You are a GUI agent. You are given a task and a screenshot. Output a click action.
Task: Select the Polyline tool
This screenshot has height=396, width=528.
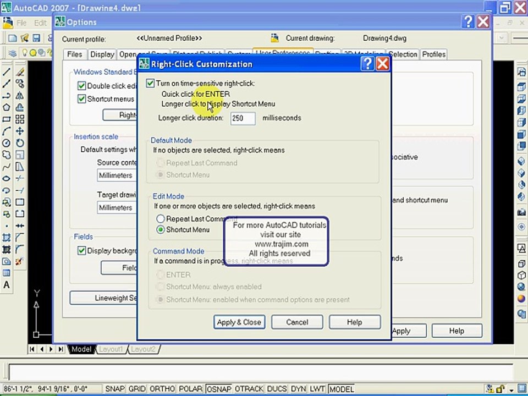click(7, 96)
